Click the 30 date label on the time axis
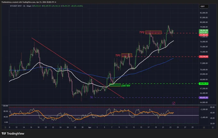Image resolution: width=218 pixels, height=138 pixels. (x=82, y=127)
